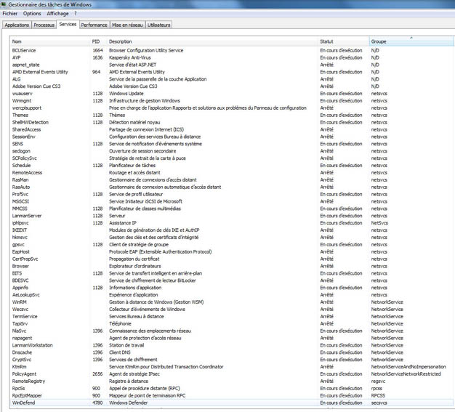Select the wuauserv service row
This screenshot has height=412, width=455.
point(232,94)
